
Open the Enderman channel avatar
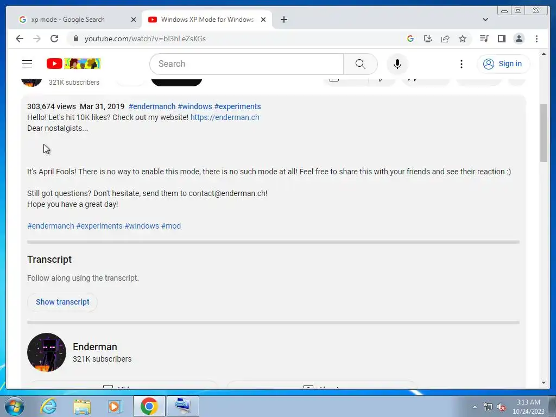tap(47, 352)
